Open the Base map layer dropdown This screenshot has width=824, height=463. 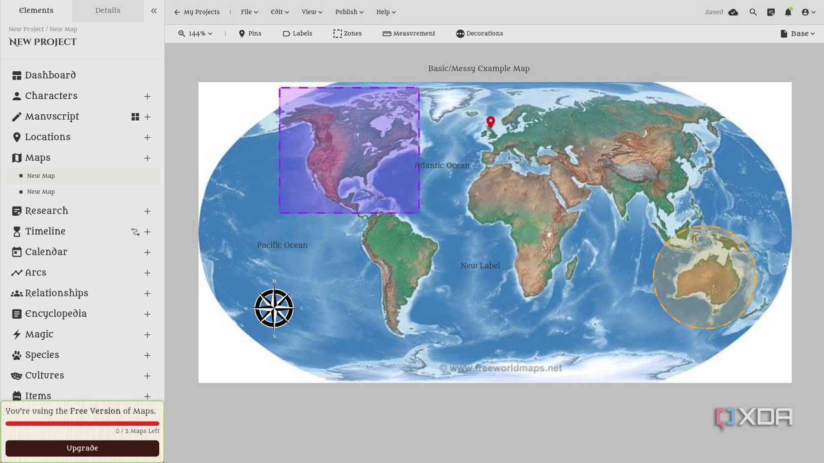click(797, 33)
